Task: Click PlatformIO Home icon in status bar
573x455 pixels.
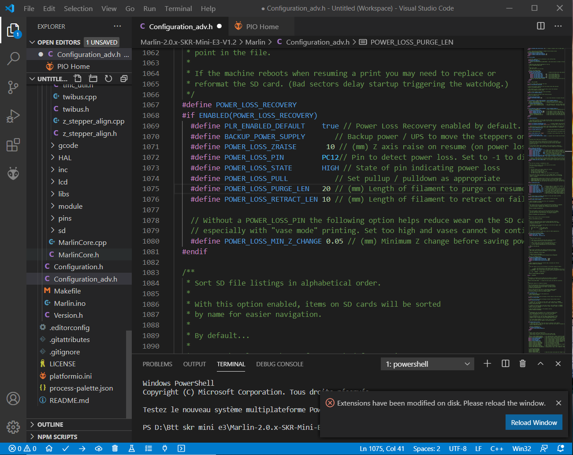Action: [49, 448]
